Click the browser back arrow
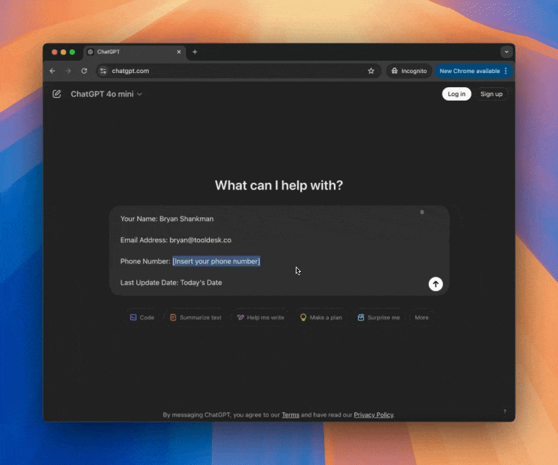 click(x=52, y=71)
